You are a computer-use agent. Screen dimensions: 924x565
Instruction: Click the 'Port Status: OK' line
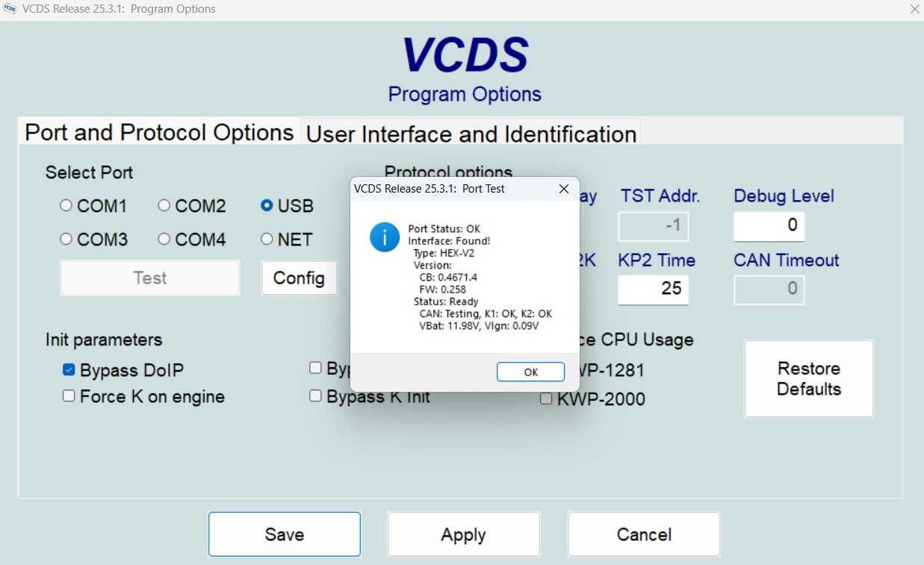click(x=444, y=228)
